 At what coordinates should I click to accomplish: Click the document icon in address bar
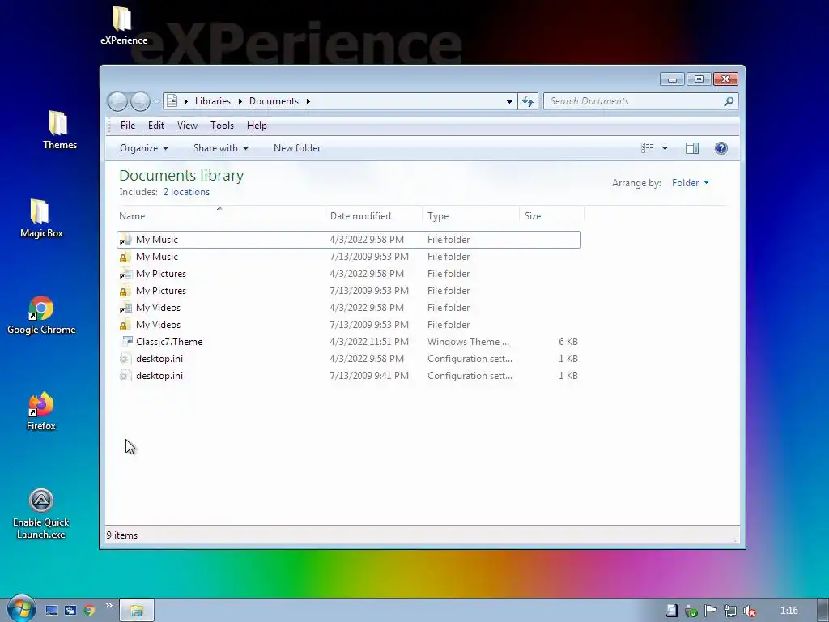pos(172,100)
